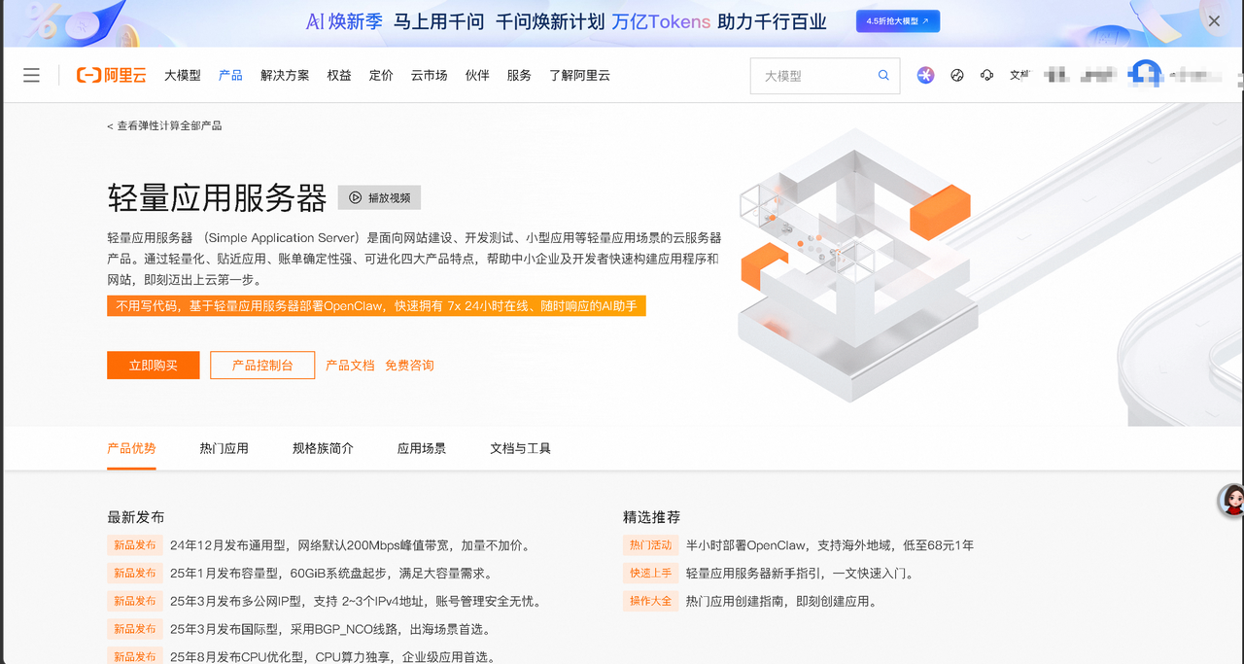Screen dimensions: 1244x664
Task: Click the play icon in 播放视频 button
Action: (x=356, y=197)
